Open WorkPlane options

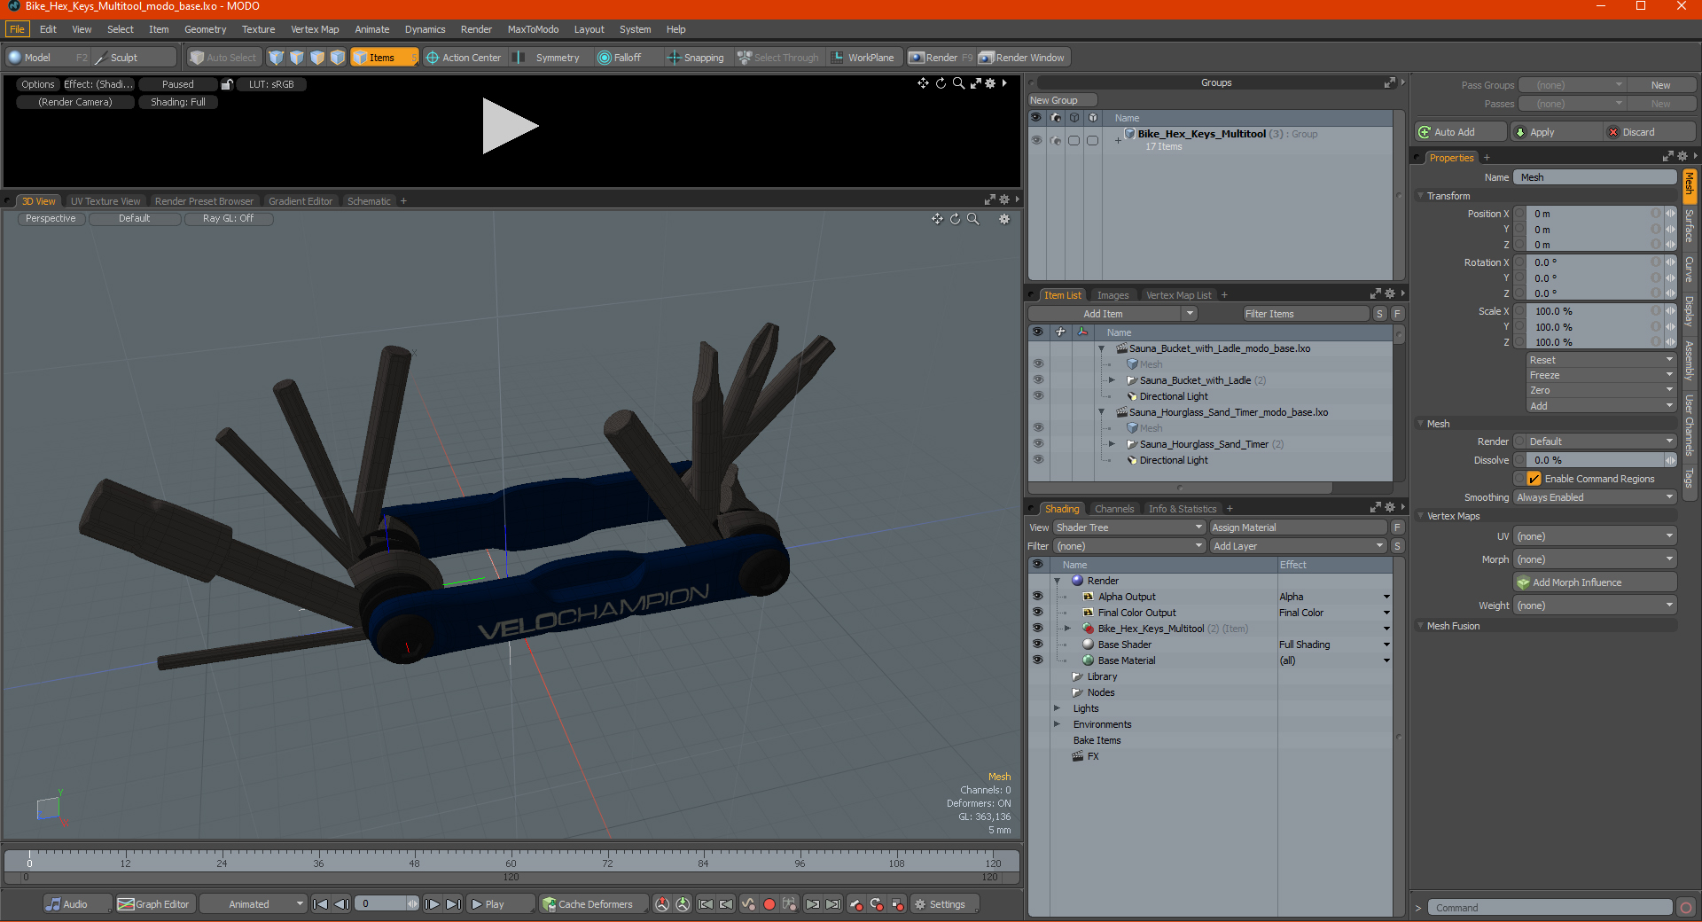(x=864, y=58)
